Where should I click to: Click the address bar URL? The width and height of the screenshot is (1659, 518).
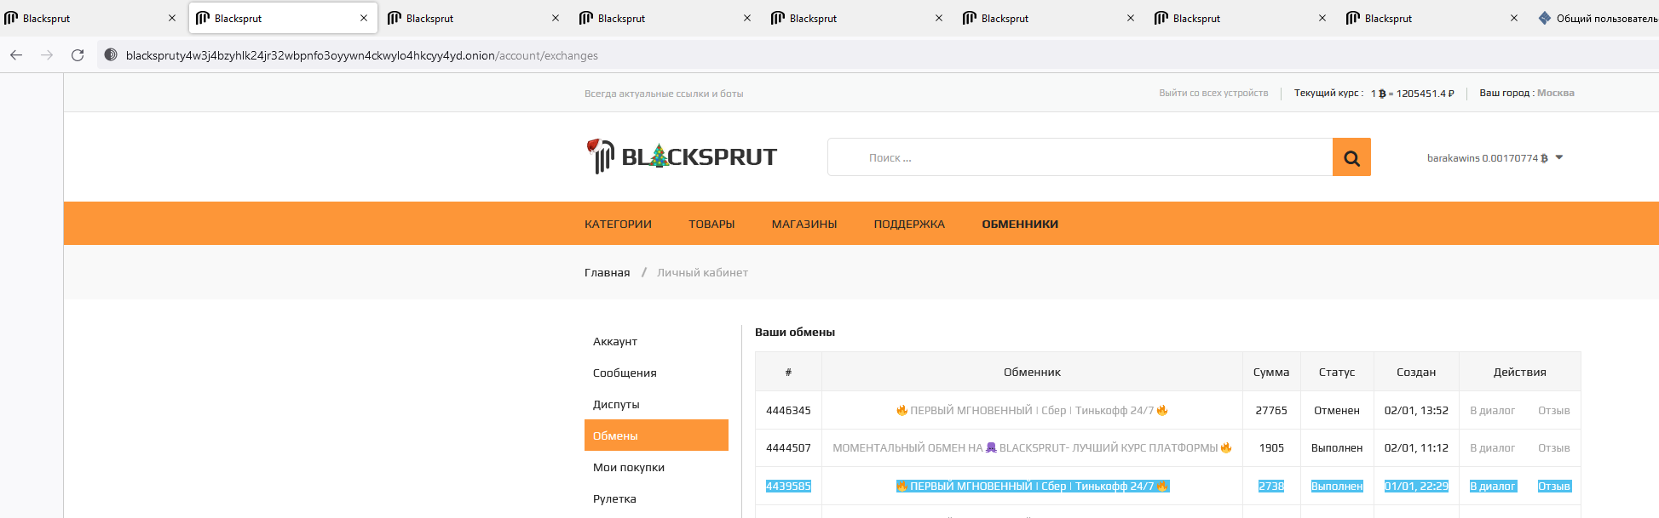pyautogui.click(x=362, y=55)
